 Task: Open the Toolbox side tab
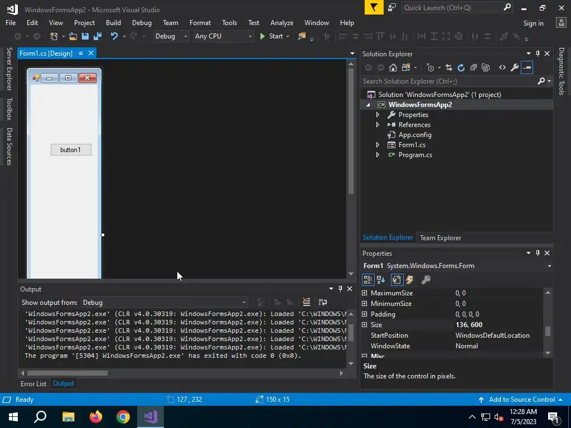9,109
